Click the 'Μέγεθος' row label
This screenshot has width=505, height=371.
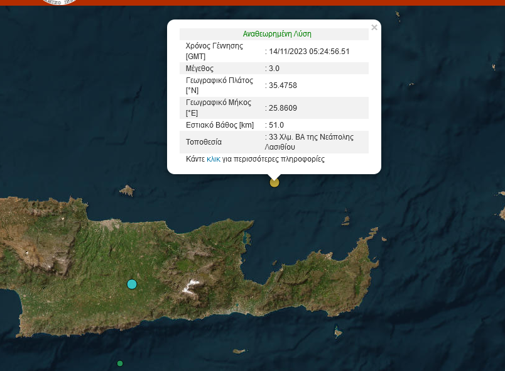pyautogui.click(x=200, y=68)
